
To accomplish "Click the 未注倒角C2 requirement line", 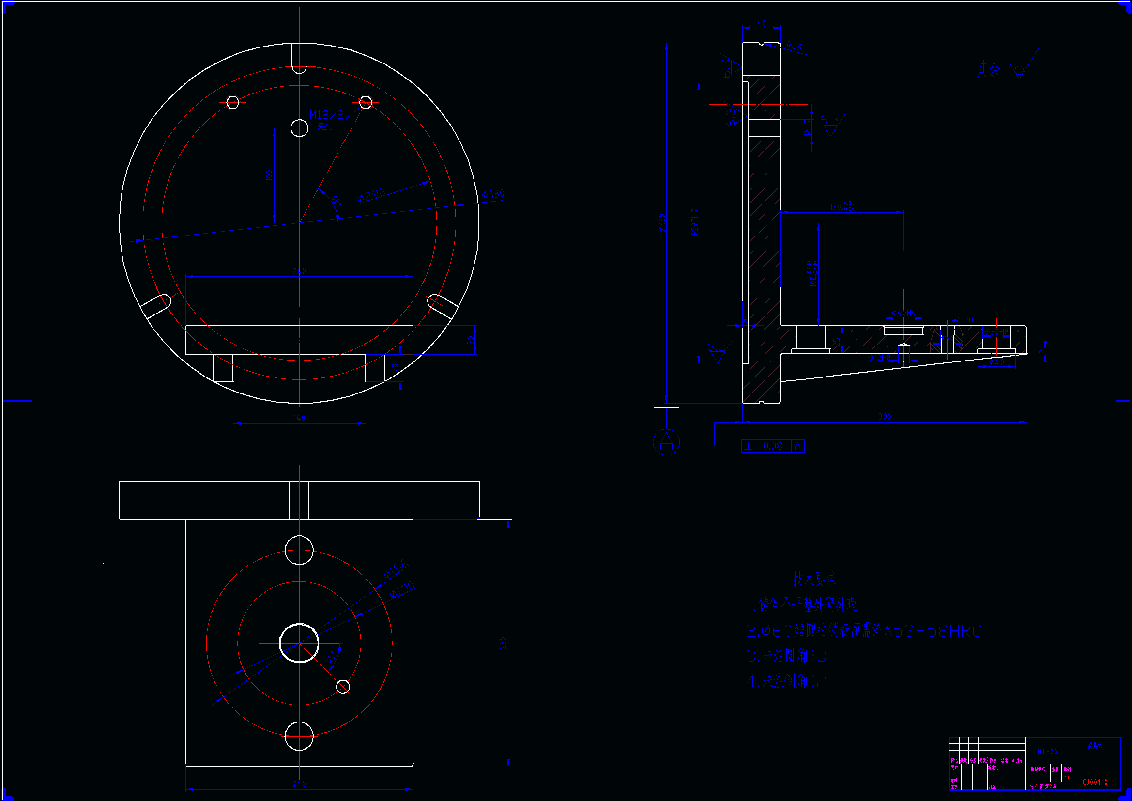I will 786,682.
